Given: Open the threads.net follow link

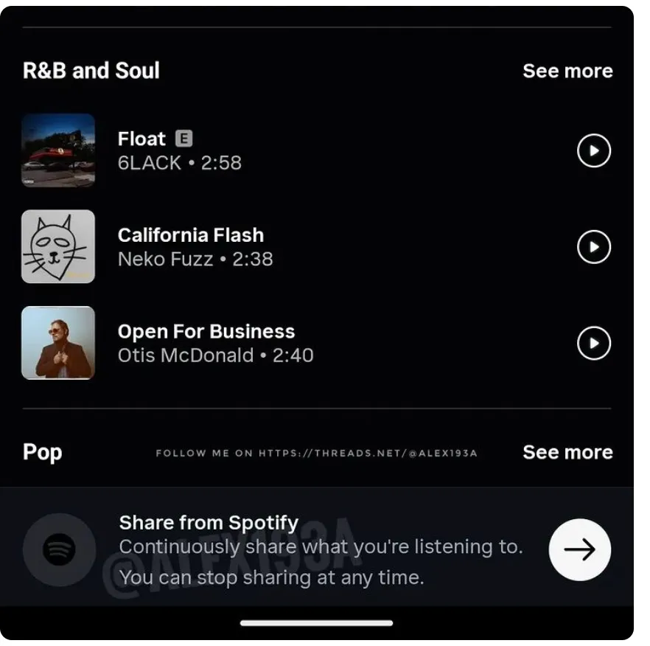Looking at the screenshot, I should [x=316, y=453].
